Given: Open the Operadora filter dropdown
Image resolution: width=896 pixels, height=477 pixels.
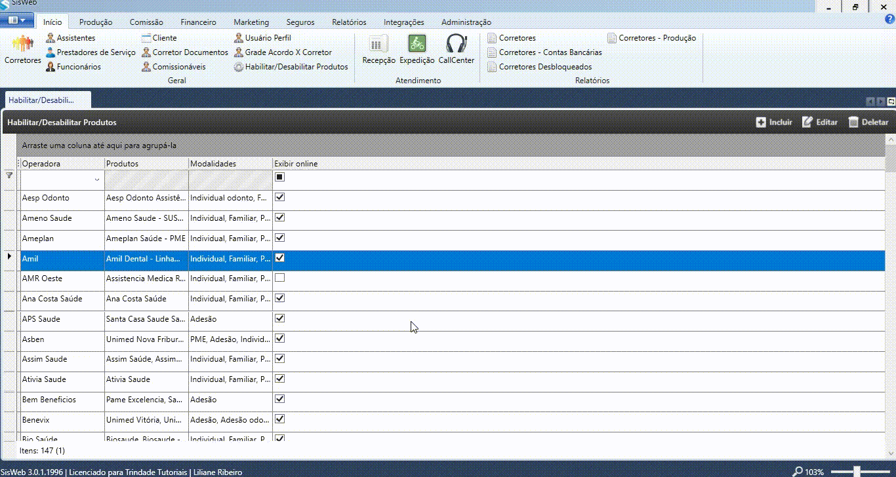Looking at the screenshot, I should click(97, 180).
